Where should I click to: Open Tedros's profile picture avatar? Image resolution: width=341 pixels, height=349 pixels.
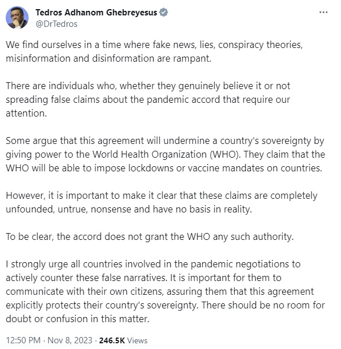17,18
